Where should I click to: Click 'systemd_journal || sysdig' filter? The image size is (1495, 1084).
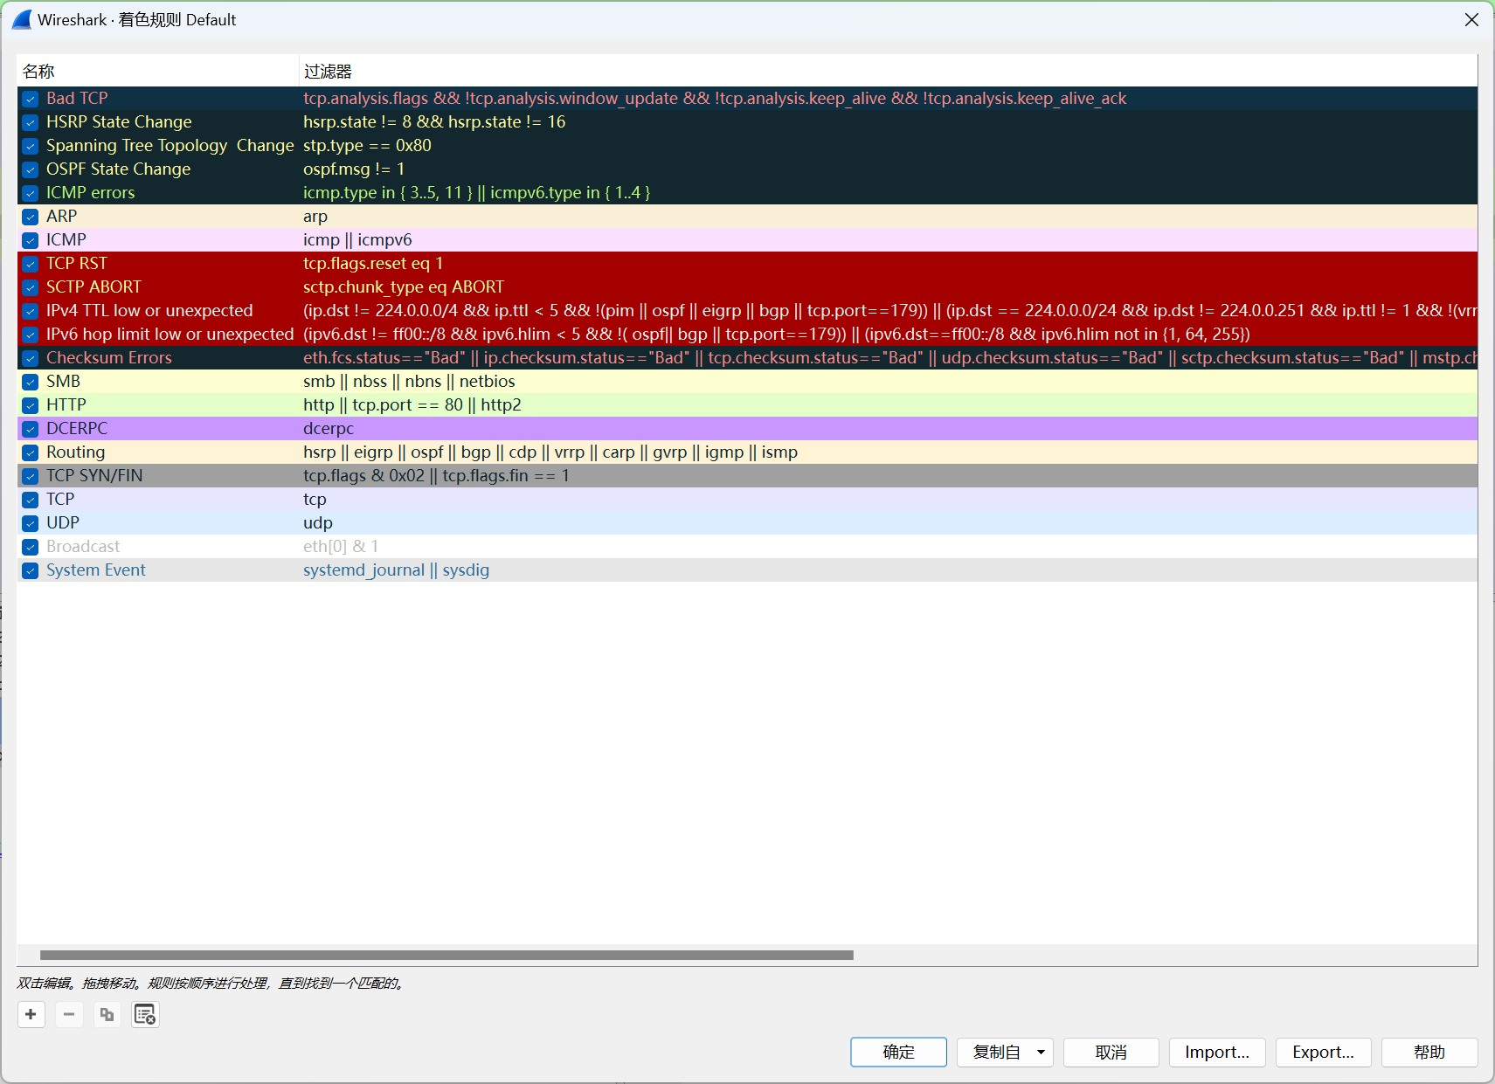click(396, 570)
